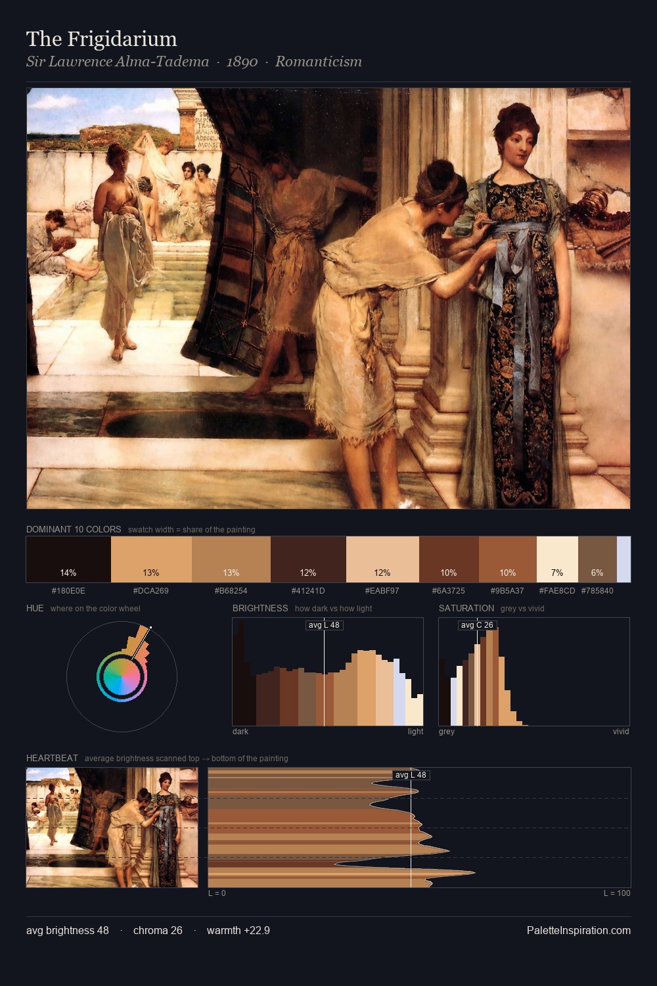Image resolution: width=657 pixels, height=986 pixels.
Task: Click the #DCA269 hex code text
Action: click(151, 591)
